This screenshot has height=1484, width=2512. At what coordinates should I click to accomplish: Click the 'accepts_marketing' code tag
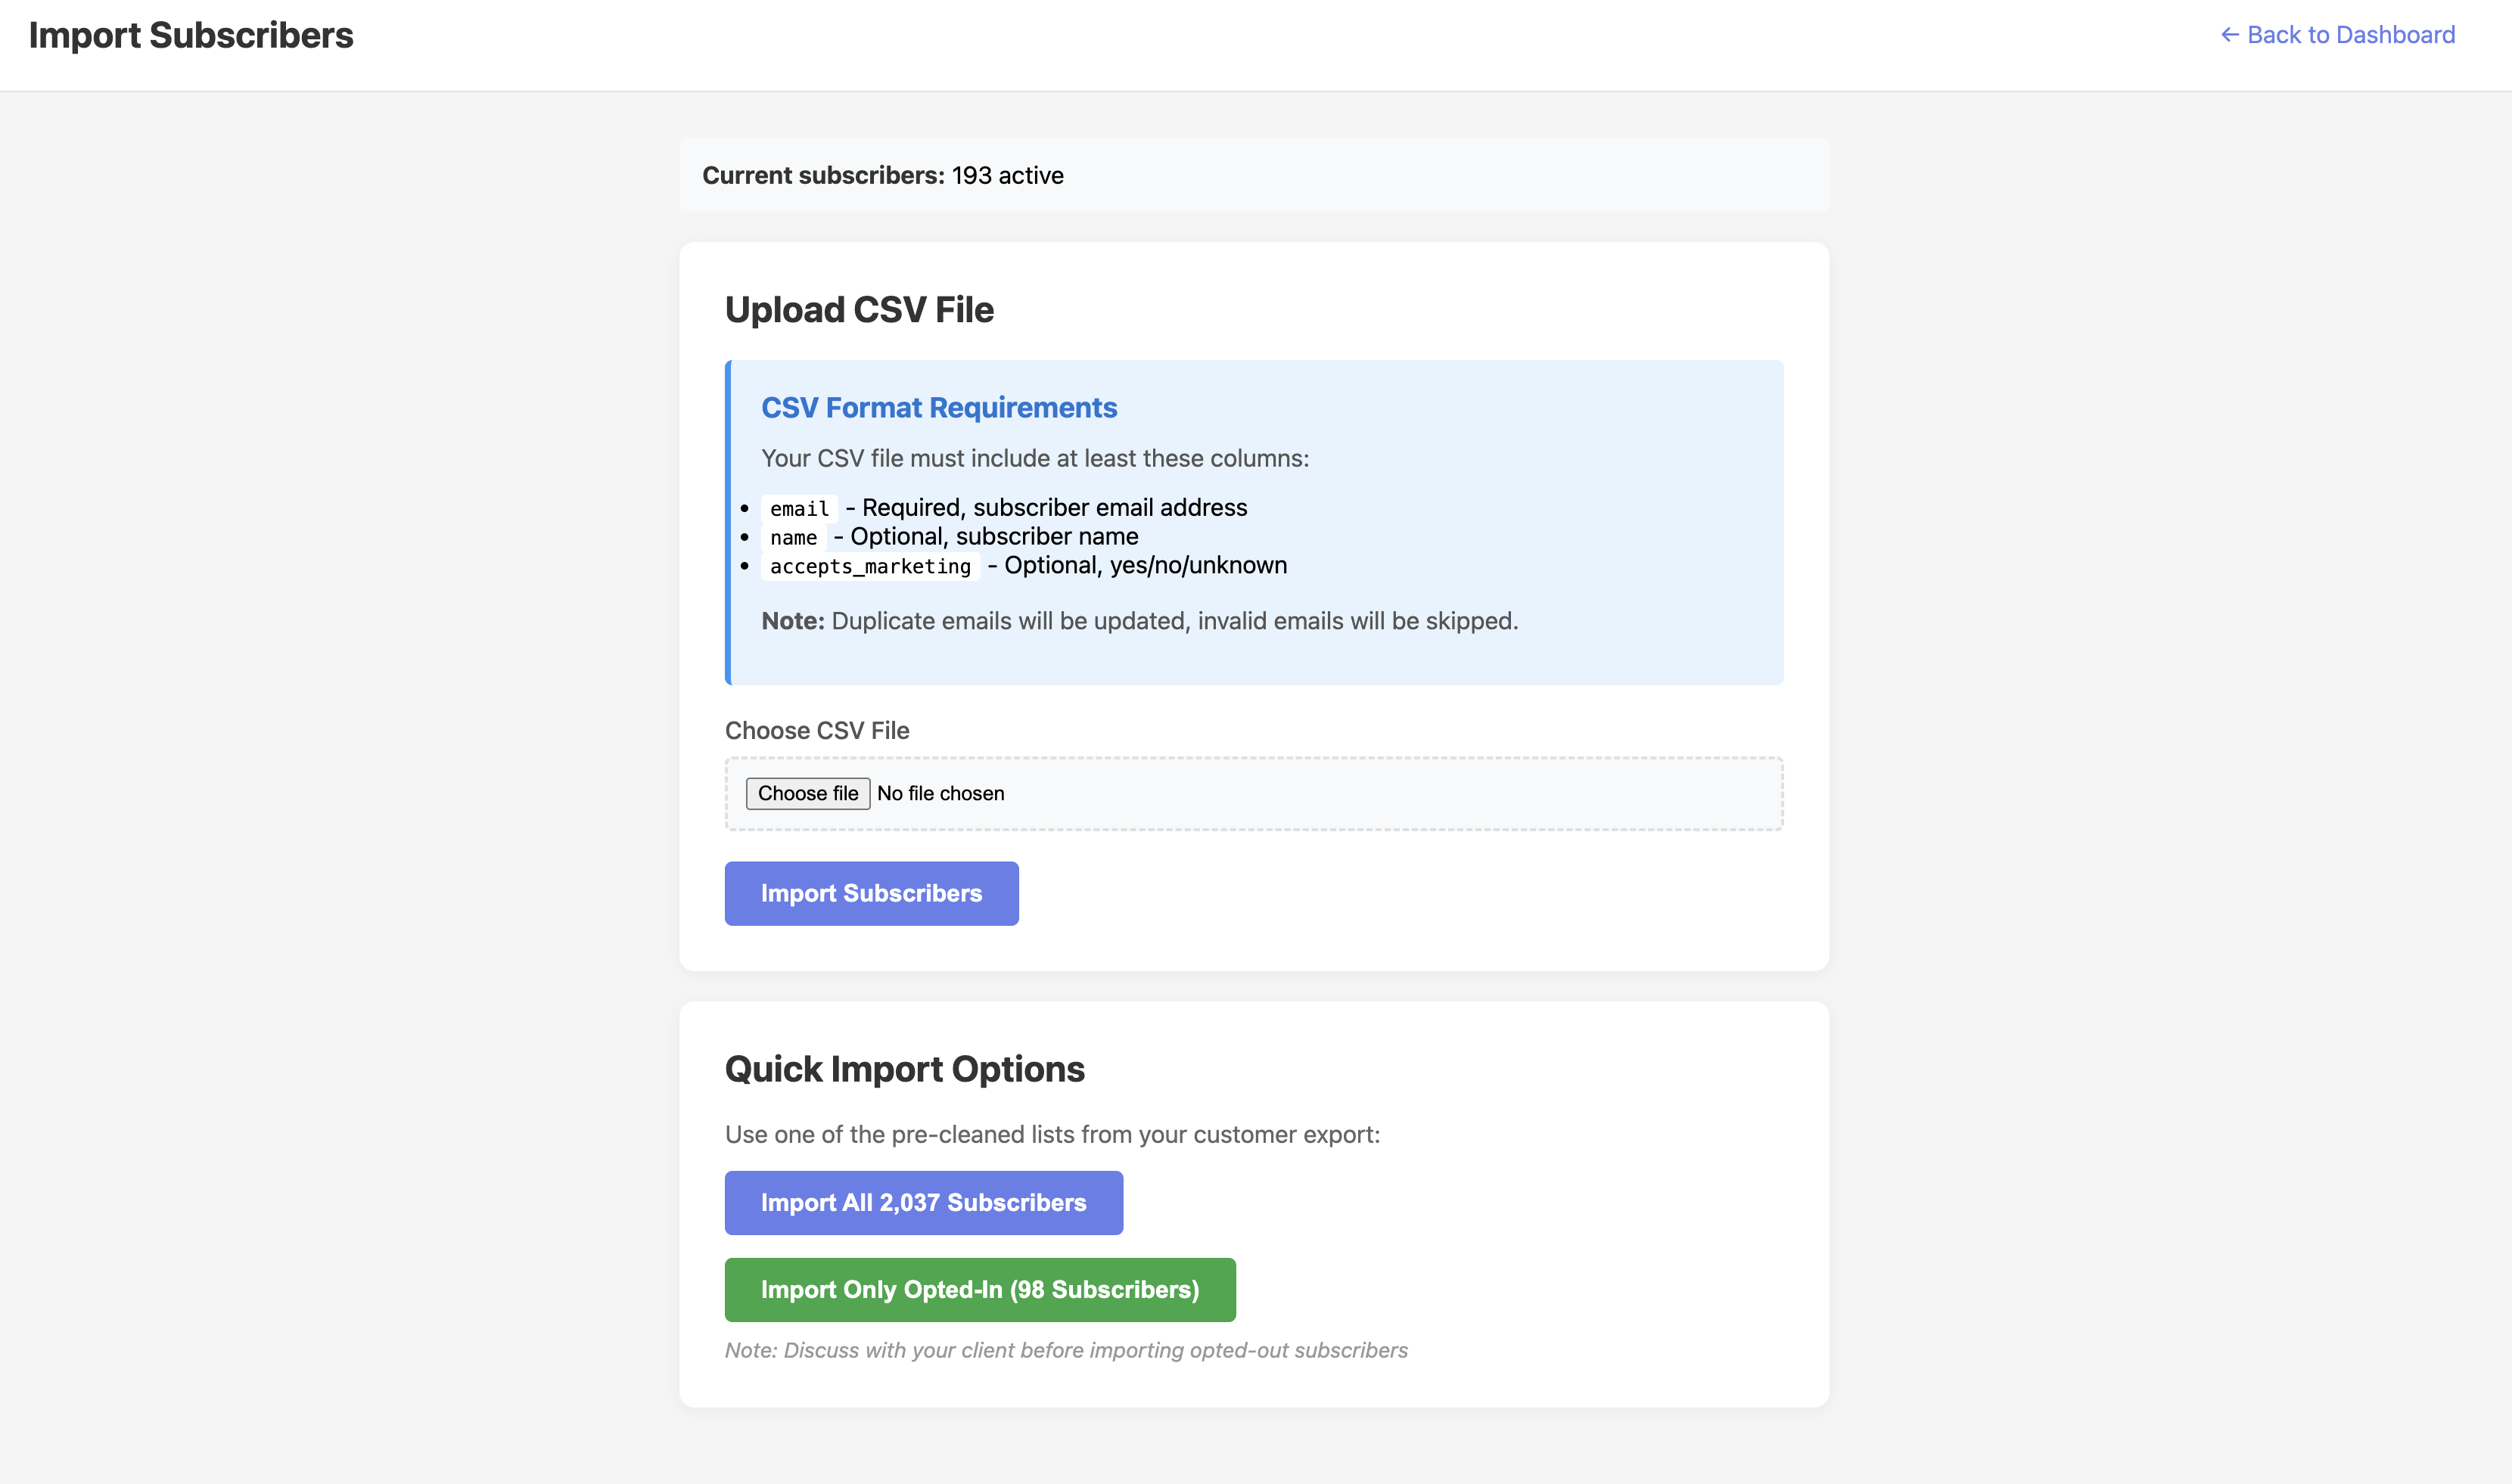pyautogui.click(x=870, y=567)
